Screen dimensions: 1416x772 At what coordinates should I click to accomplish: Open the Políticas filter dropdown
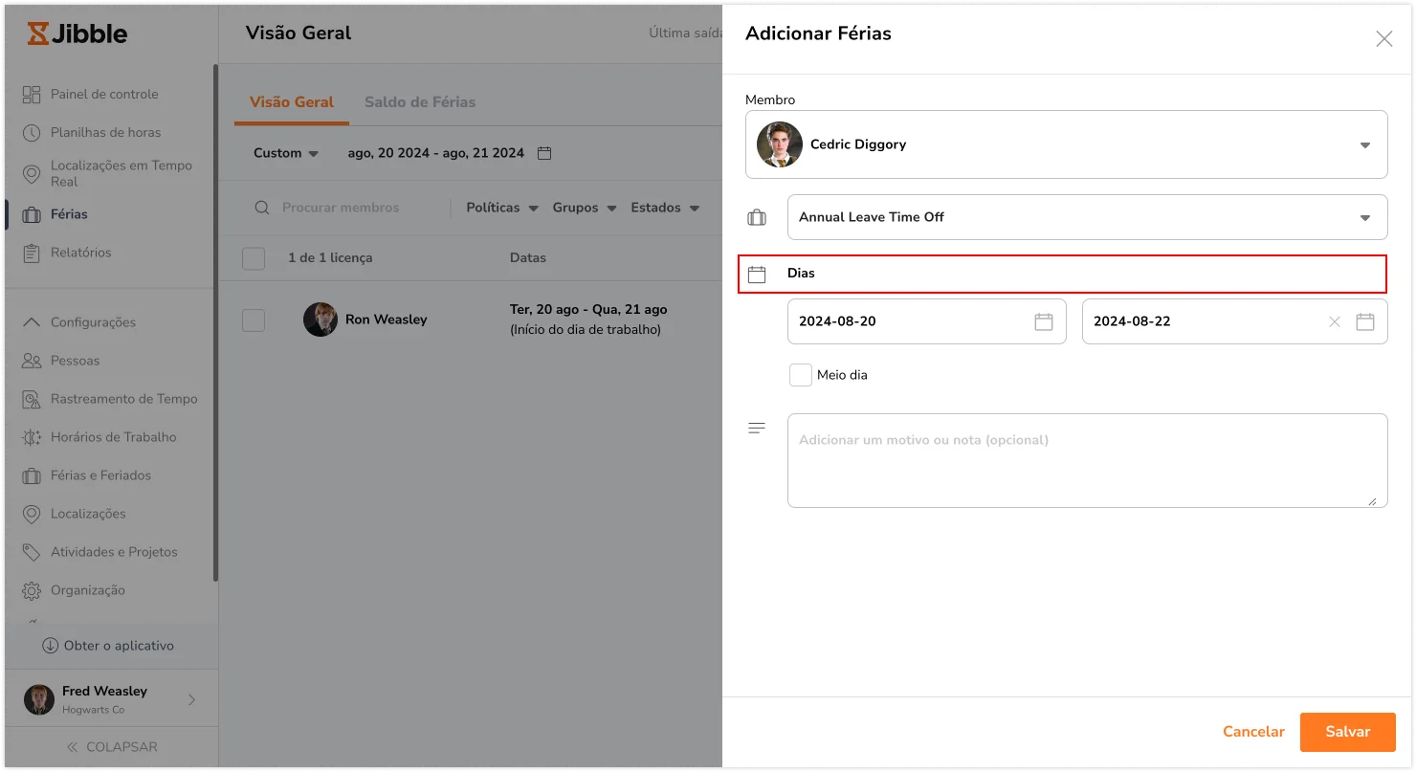point(502,208)
